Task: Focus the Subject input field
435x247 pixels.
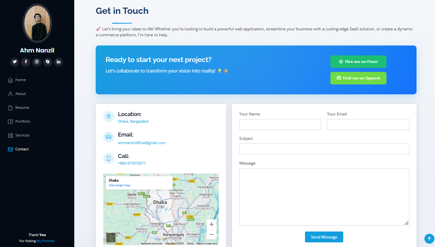Action: [324, 149]
